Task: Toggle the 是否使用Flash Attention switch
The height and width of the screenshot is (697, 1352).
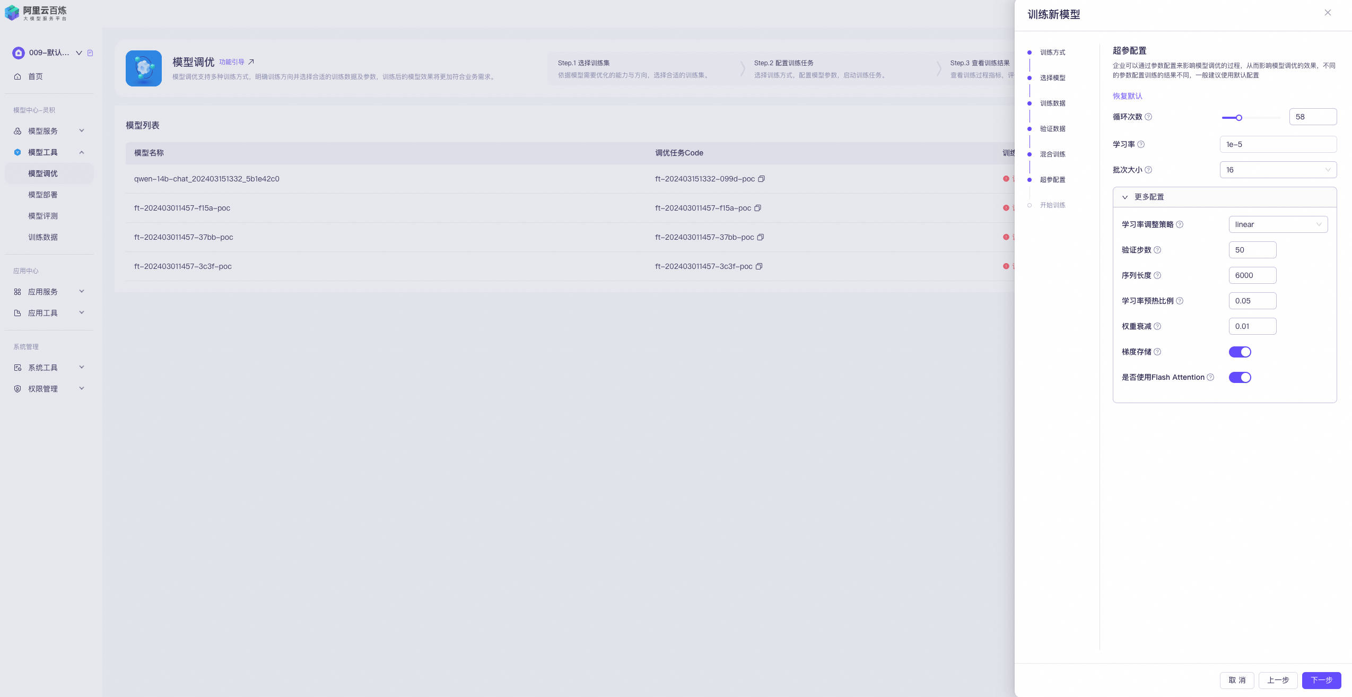Action: coord(1240,377)
